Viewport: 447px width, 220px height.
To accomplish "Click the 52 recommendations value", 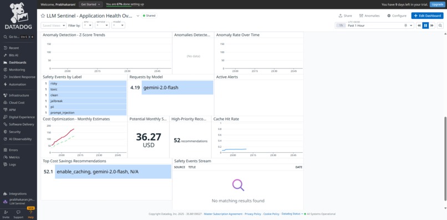I will pyautogui.click(x=190, y=141).
